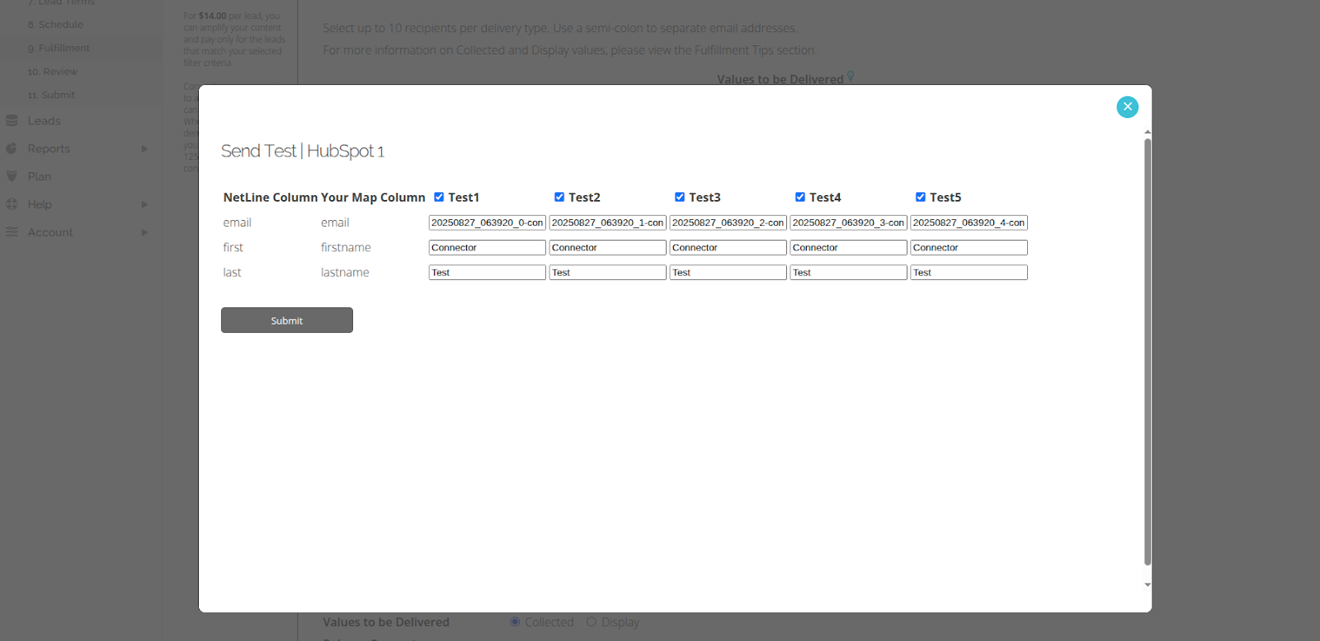Click the Reports pie chart icon
Screen dimensions: 1320x641
(12, 149)
